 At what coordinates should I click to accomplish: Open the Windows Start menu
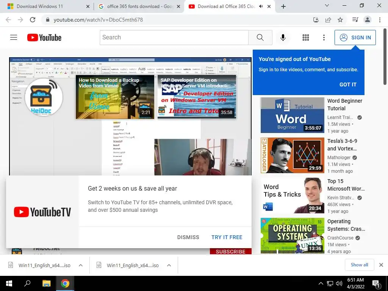point(9,283)
